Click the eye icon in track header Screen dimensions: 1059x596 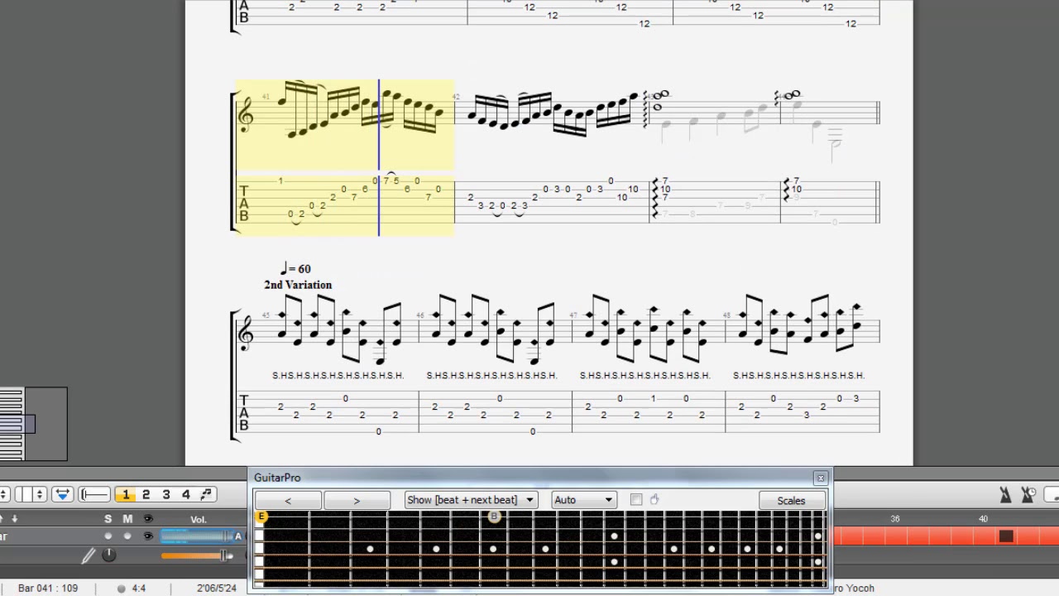coord(148,519)
